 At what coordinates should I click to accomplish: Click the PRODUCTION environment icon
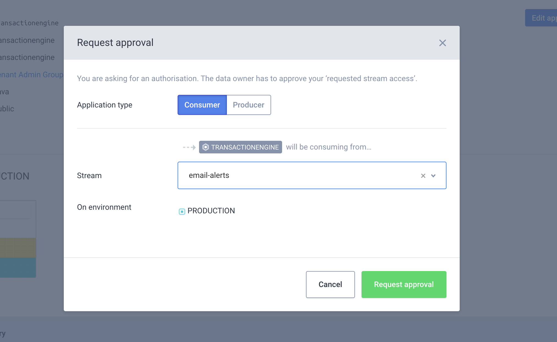[x=182, y=211]
